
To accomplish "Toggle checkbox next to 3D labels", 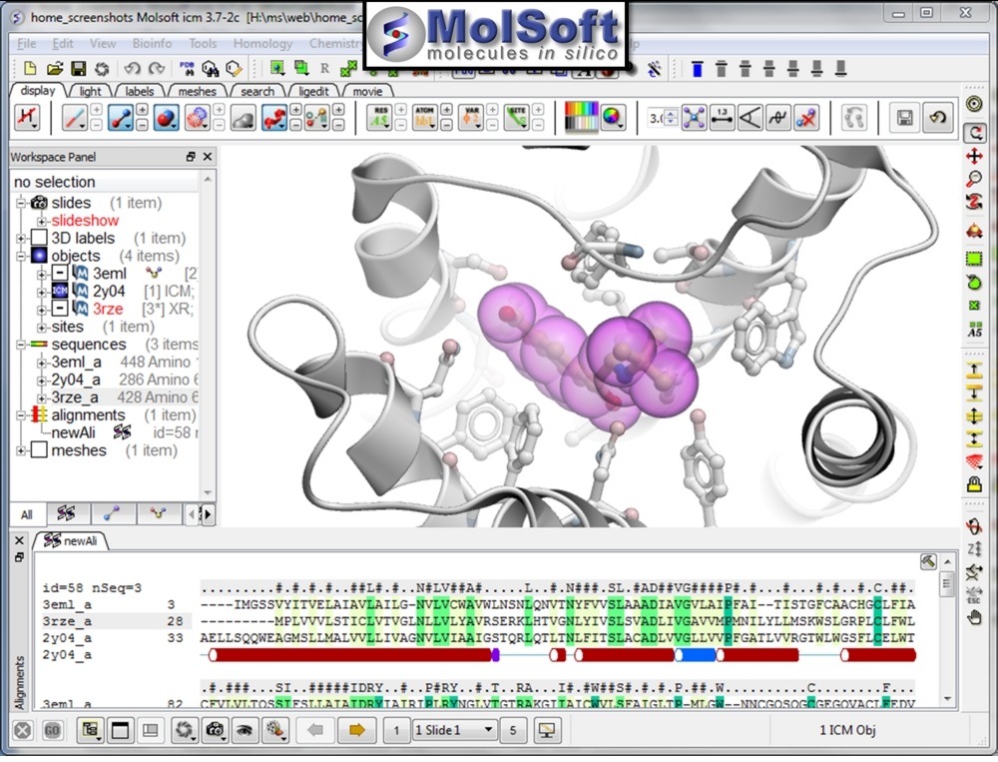I will point(39,239).
